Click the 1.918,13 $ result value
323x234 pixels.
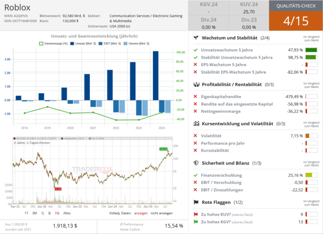[65, 226]
